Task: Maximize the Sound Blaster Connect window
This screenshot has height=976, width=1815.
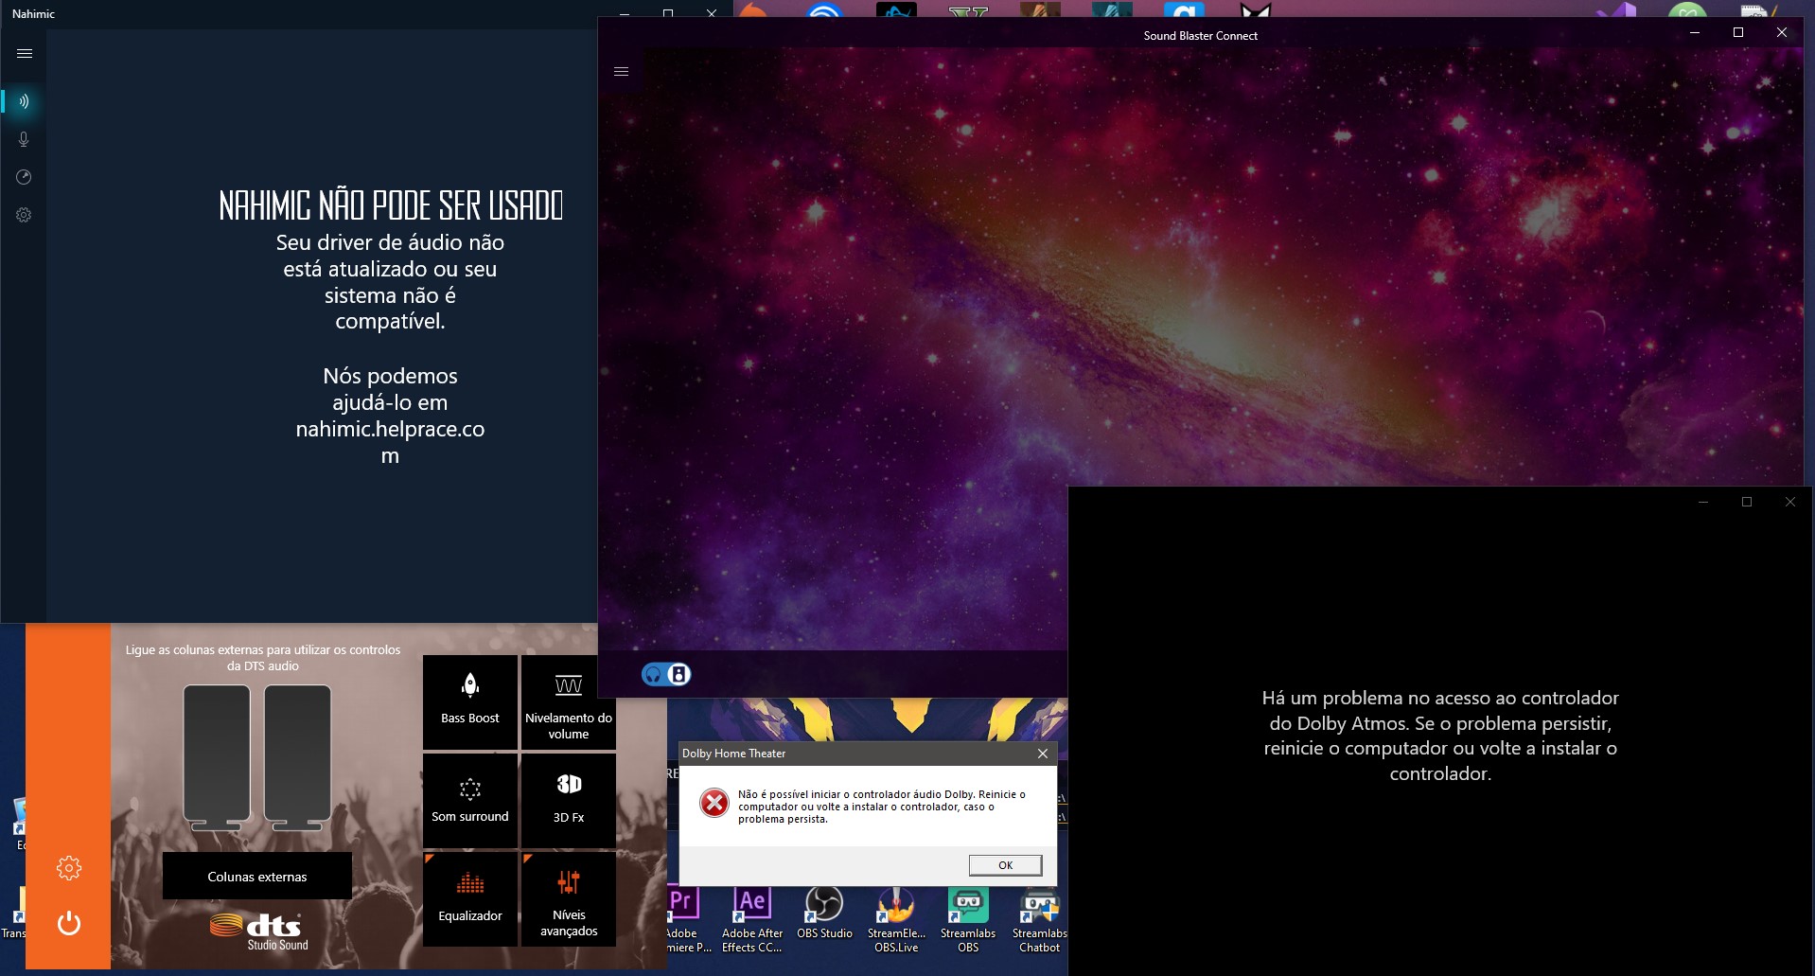Action: [1738, 32]
